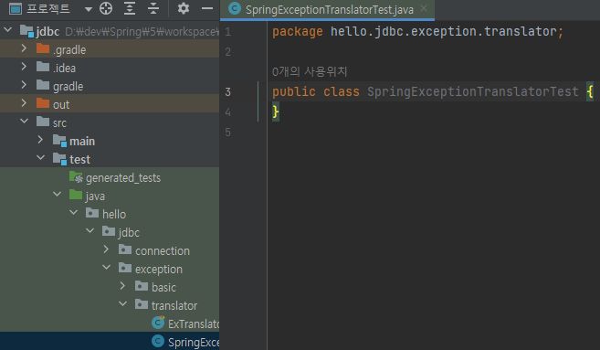Select the exception package icon
The height and width of the screenshot is (350, 600).
(x=125, y=268)
